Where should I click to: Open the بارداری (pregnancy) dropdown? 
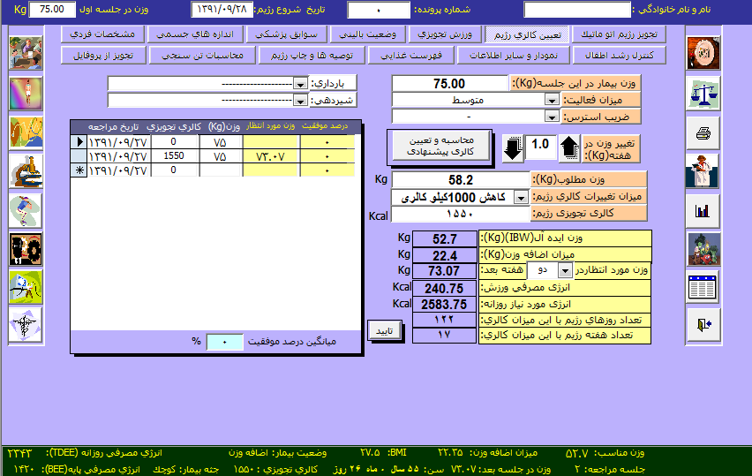tap(299, 83)
